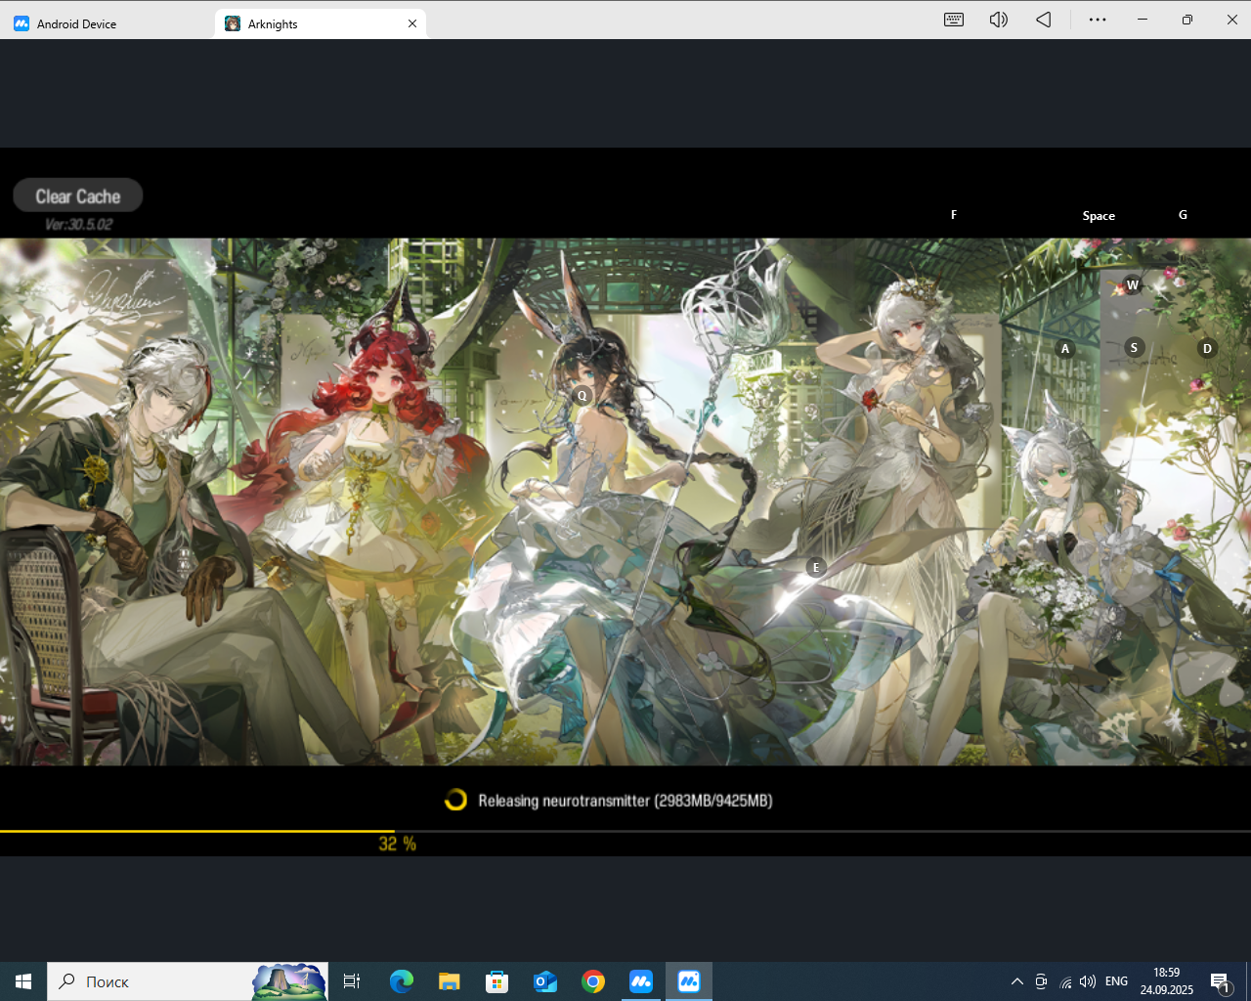Open Task View on the taskbar
1251x1001 pixels.
pos(352,981)
